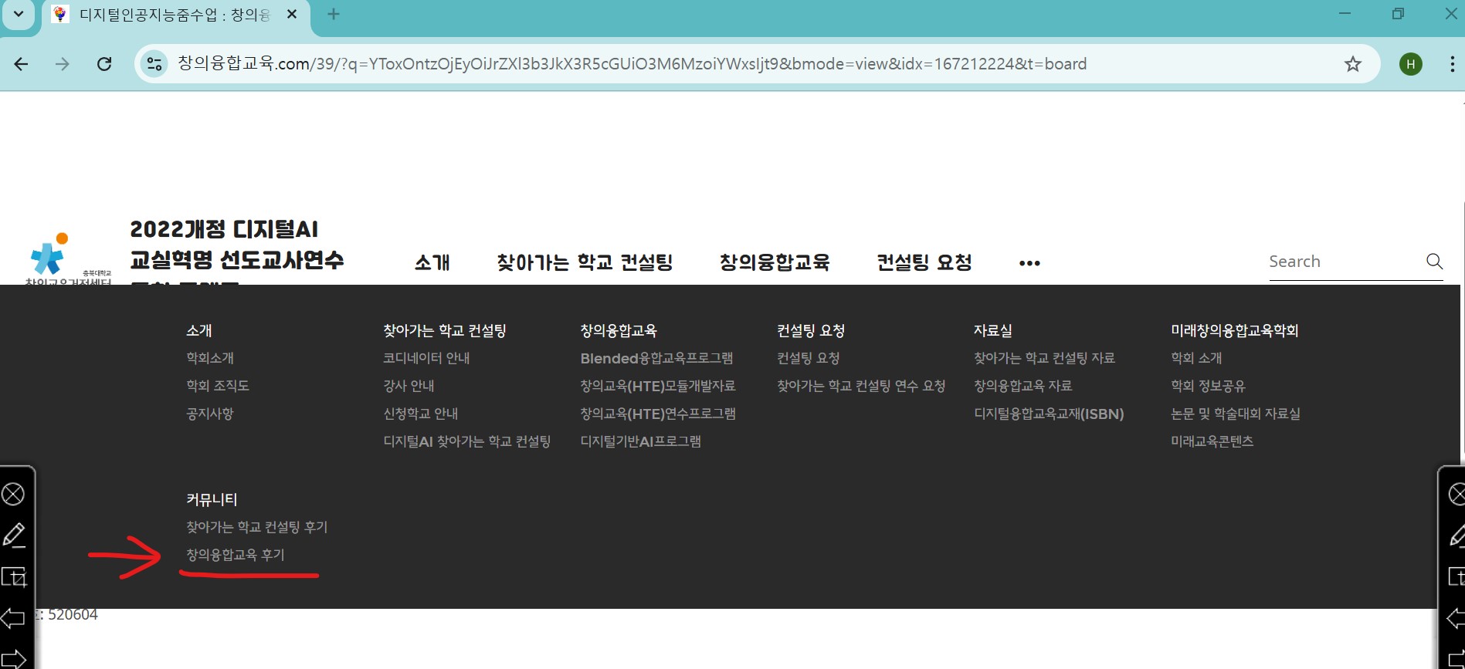Click the circled X icon on left-side toolbar

tap(13, 494)
